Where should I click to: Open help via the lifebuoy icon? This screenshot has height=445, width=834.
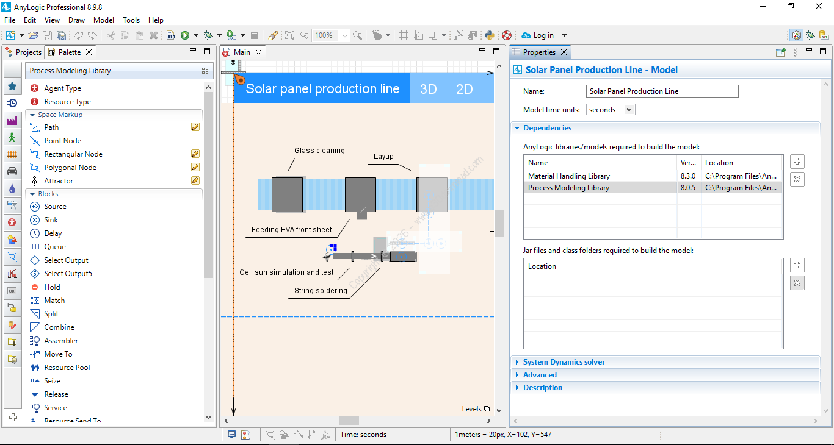pos(507,35)
